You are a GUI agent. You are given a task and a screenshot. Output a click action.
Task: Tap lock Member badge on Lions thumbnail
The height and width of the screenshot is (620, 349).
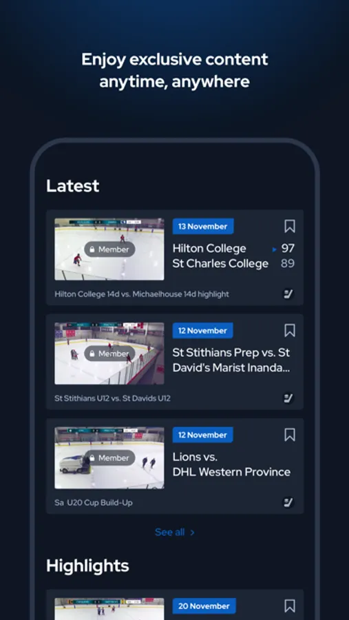(x=109, y=458)
